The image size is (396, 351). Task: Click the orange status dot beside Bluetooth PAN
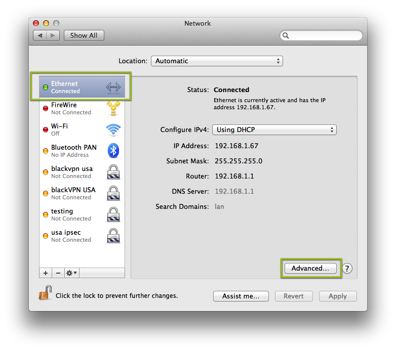coord(46,151)
